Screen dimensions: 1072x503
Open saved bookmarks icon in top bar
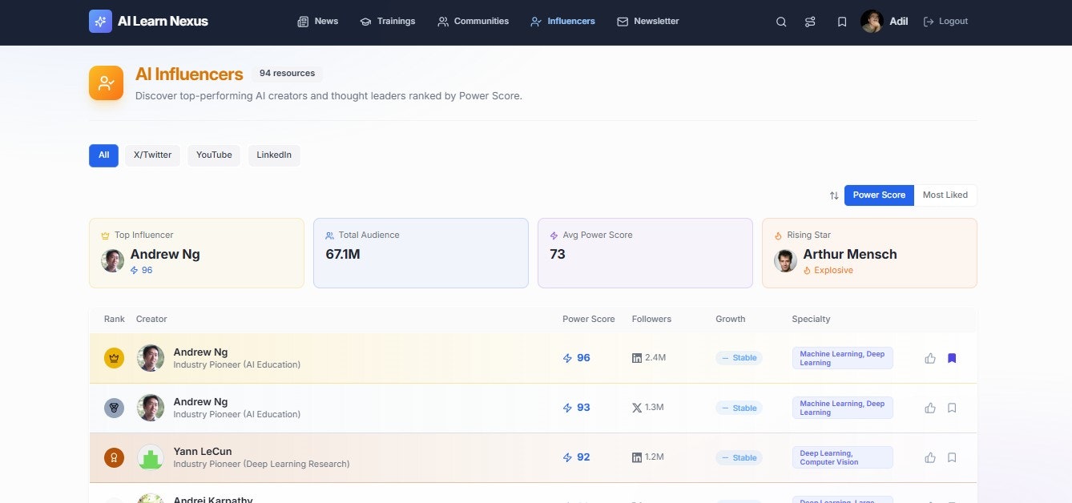click(x=842, y=22)
